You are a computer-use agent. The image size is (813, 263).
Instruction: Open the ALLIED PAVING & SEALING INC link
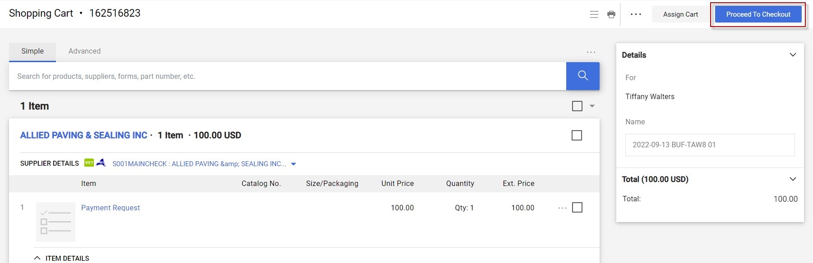83,136
